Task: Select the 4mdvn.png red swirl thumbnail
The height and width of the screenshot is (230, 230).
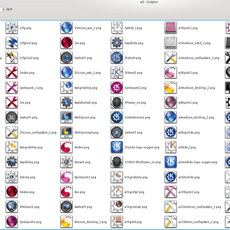Action: click(67, 147)
